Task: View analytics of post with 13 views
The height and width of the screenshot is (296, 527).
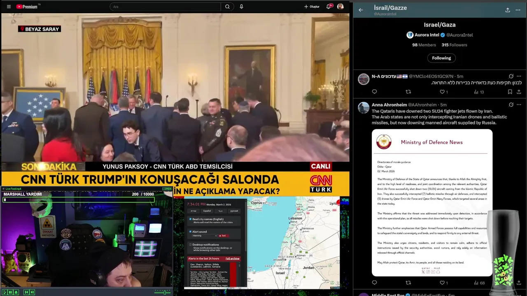Action: (479, 92)
